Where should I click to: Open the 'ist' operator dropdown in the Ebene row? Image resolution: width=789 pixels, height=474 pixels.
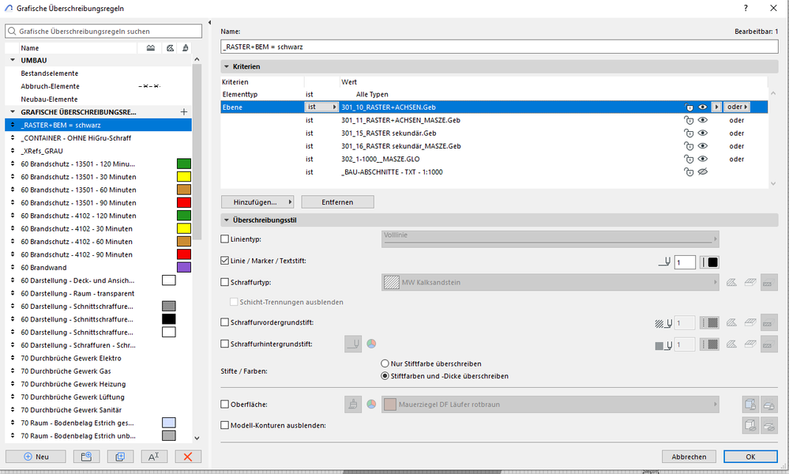tap(321, 107)
